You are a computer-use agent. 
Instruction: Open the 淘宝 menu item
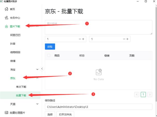(x=13, y=69)
